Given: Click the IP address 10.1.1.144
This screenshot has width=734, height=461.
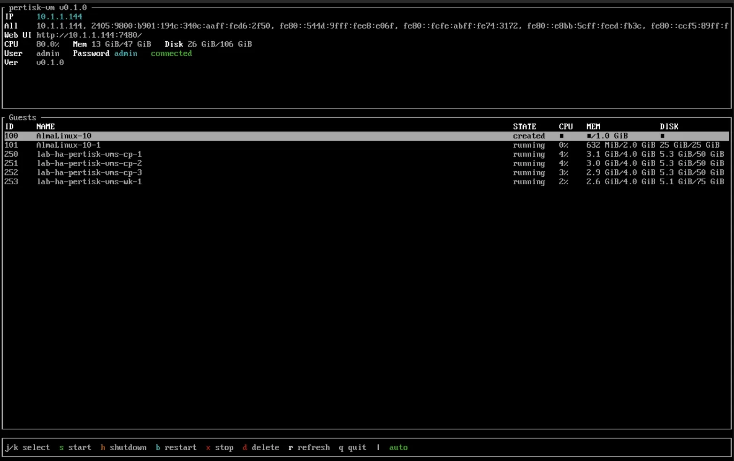Looking at the screenshot, I should 59,16.
